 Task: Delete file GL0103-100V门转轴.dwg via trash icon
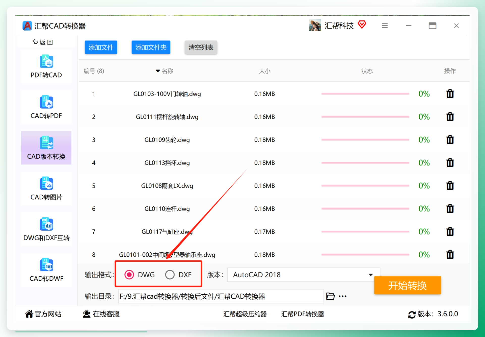pyautogui.click(x=450, y=94)
